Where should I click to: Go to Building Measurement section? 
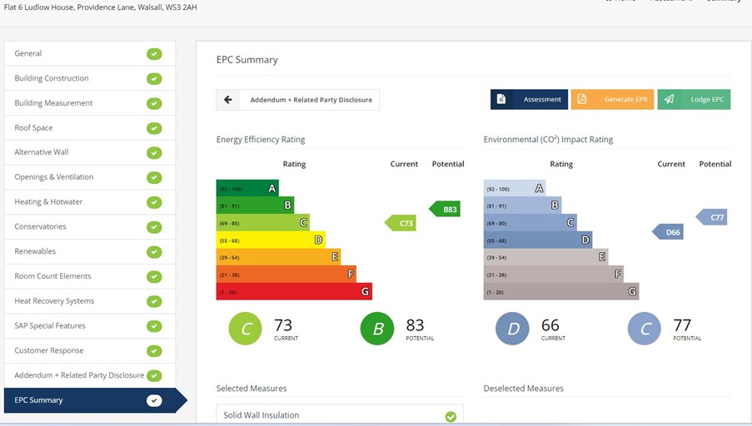[x=90, y=103]
